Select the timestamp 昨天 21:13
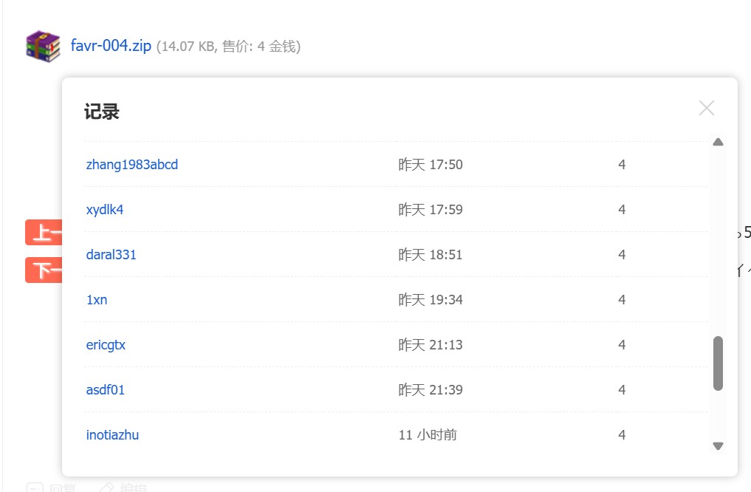 pyautogui.click(x=431, y=345)
